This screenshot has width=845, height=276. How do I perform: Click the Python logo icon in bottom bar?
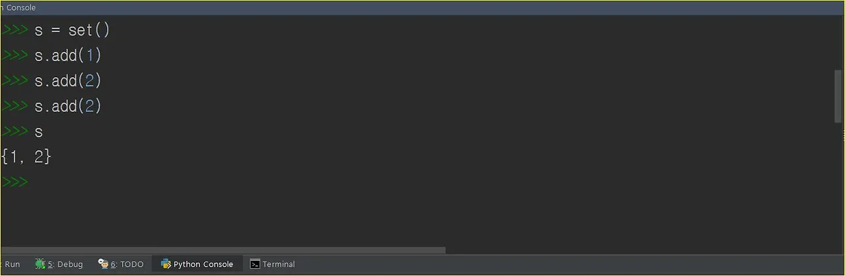[x=166, y=263]
